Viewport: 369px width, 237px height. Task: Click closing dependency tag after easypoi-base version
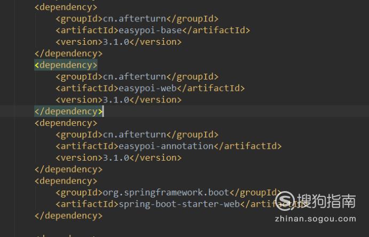point(68,53)
